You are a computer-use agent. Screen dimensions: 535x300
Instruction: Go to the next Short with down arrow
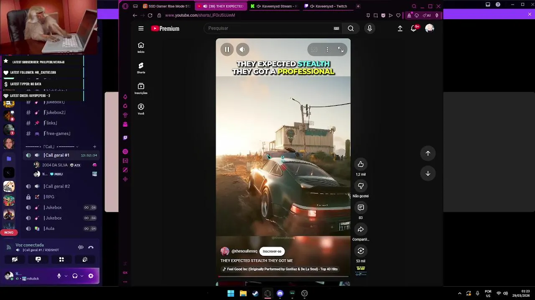tap(428, 173)
